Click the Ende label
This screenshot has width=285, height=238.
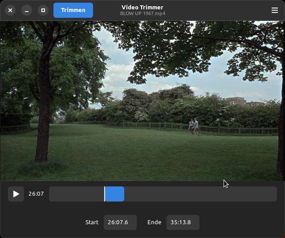(154, 222)
